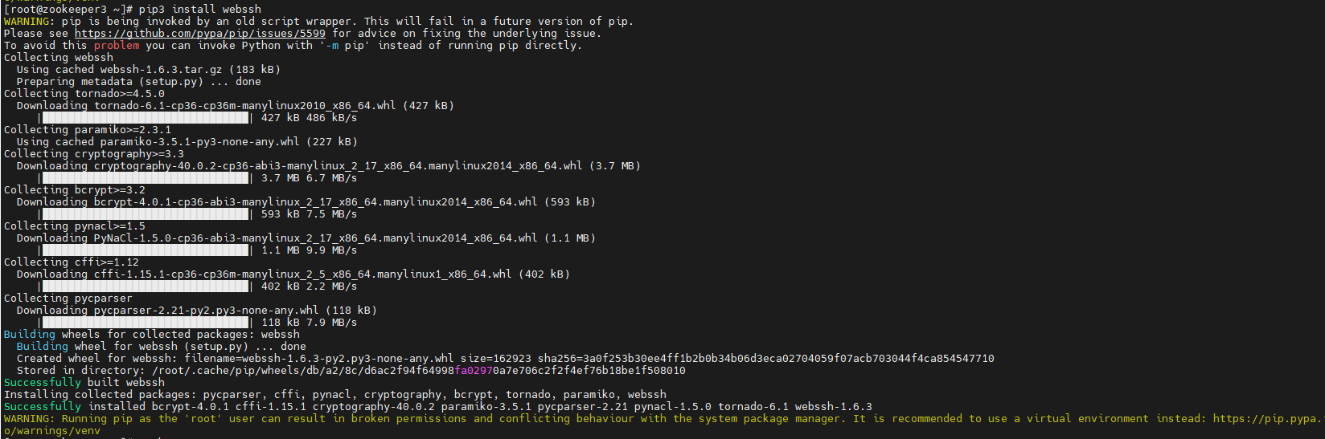
Task: Click the red 'problem' word
Action: coord(116,46)
